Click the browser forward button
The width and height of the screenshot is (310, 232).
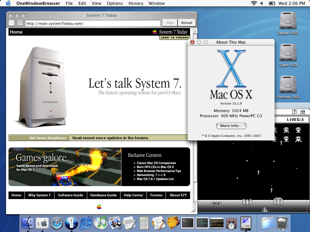click(20, 23)
